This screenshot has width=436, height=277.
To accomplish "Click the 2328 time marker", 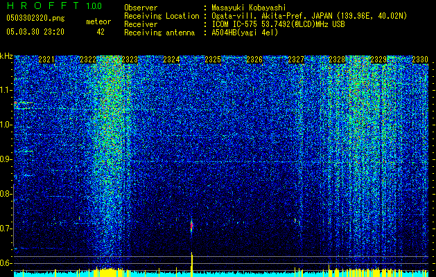I will point(337,60).
